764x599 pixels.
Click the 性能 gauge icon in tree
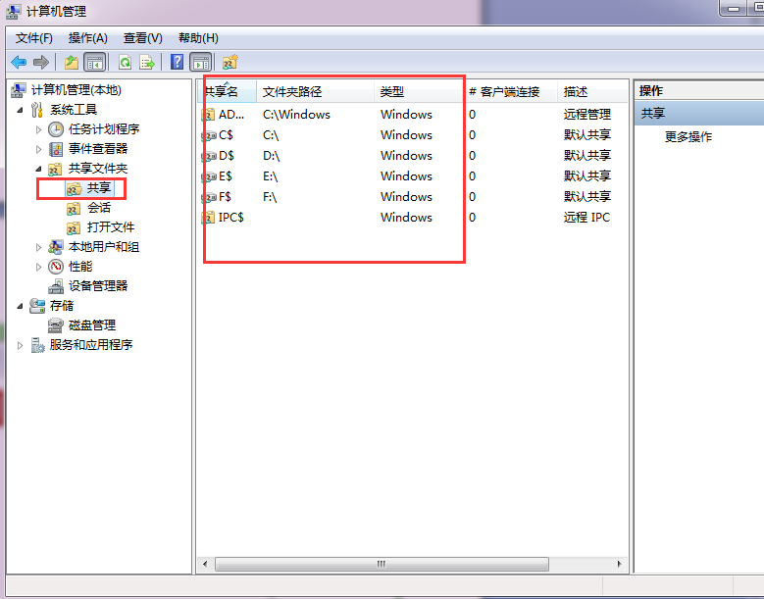click(x=56, y=267)
